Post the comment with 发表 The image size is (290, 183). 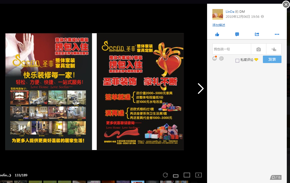click(272, 59)
